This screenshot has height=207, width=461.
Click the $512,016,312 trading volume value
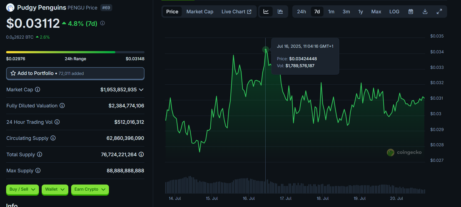click(x=129, y=122)
